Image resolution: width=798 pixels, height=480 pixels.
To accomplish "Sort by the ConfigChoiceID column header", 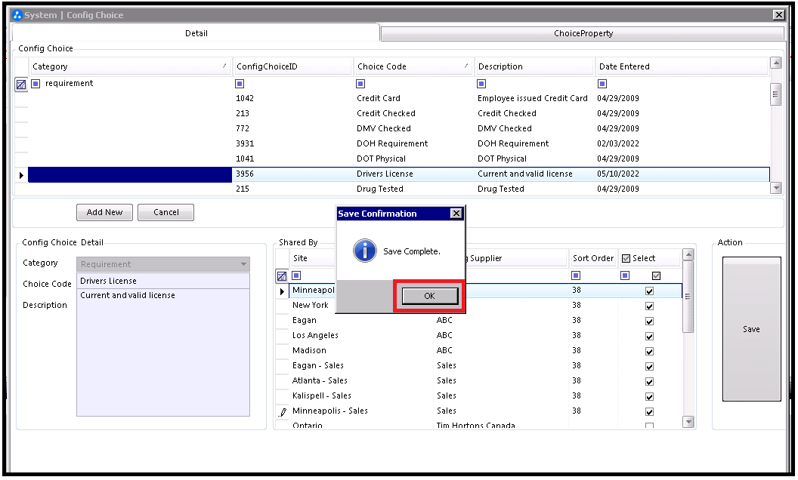I will coord(292,66).
